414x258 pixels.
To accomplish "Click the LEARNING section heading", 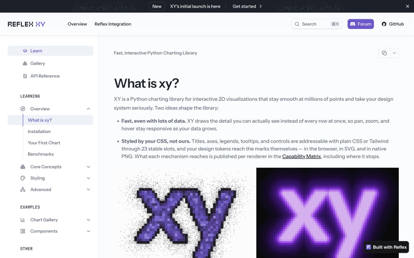I will click(30, 96).
